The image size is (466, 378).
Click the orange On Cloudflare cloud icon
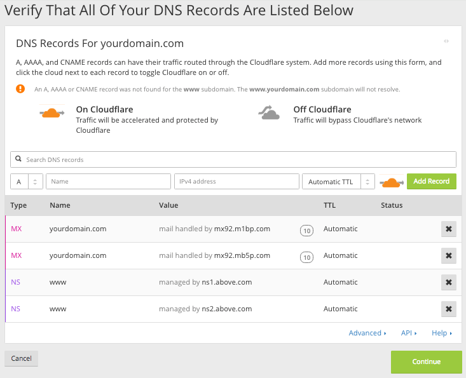[52, 113]
